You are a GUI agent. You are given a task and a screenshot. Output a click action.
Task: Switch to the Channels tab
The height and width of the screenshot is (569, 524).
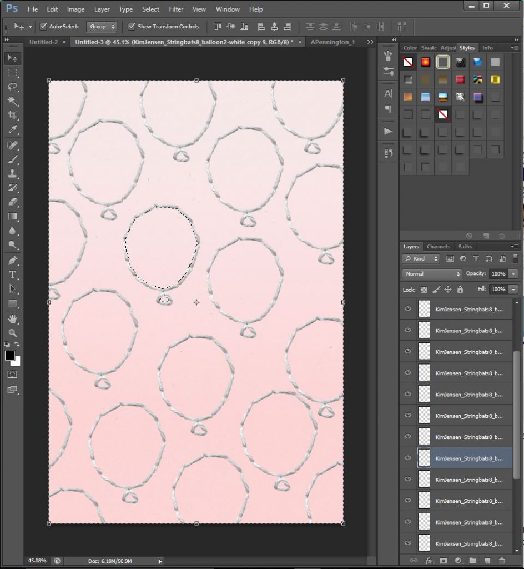point(438,246)
